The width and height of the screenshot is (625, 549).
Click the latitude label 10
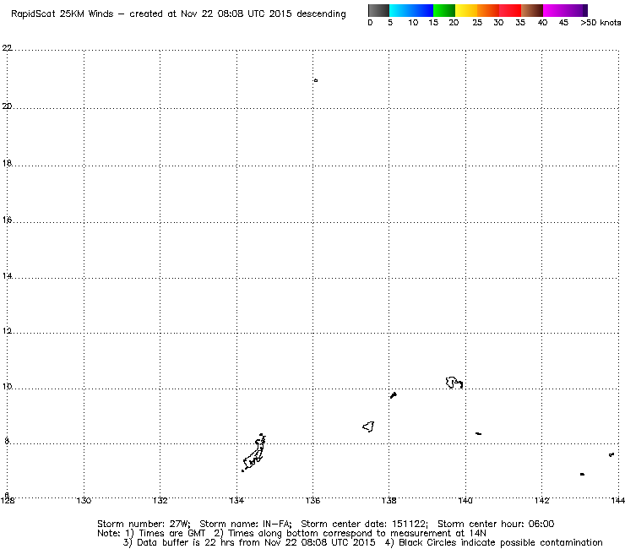[x=7, y=386]
